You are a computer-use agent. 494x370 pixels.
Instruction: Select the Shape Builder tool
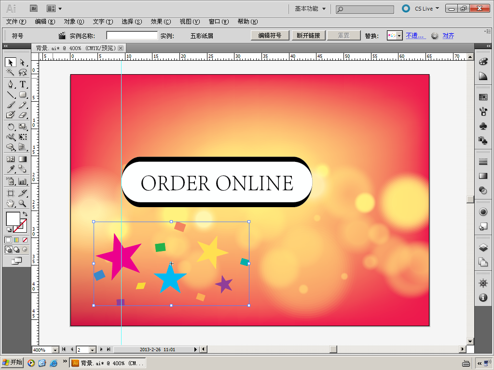[11, 147]
